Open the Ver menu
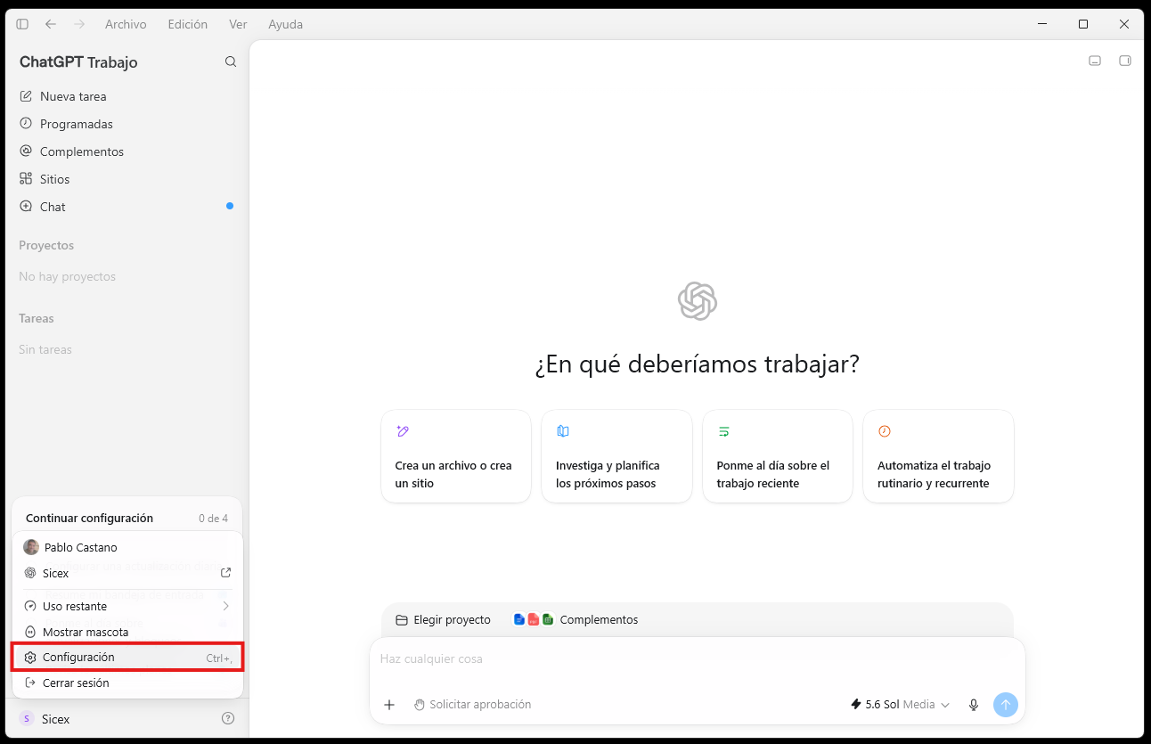The width and height of the screenshot is (1151, 744). [x=238, y=24]
